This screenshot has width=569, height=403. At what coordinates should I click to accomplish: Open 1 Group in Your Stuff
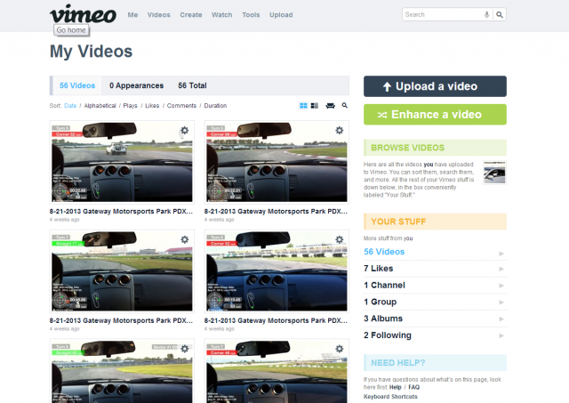point(381,302)
